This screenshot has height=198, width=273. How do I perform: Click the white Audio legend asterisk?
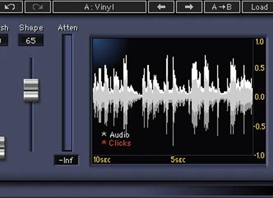104,135
